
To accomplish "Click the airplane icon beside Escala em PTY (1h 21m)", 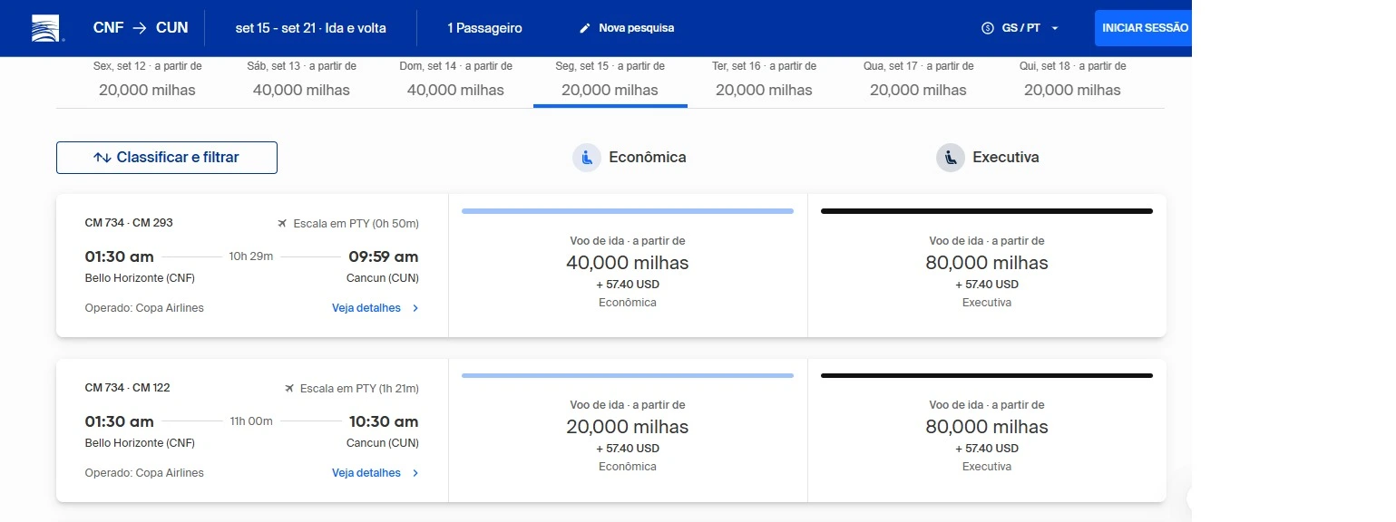I will (x=289, y=388).
